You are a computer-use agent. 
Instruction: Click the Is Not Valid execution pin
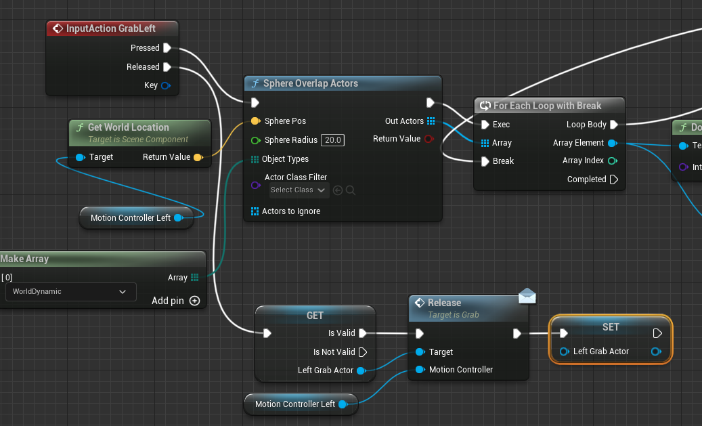(362, 352)
